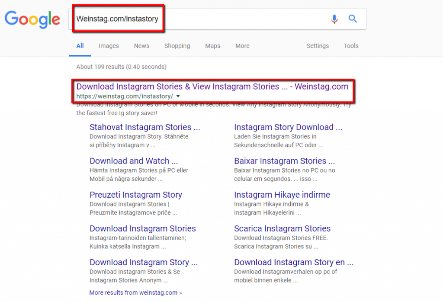Image resolution: width=443 pixels, height=302 pixels.
Task: Click the magnifying glass search icon
Action: (x=353, y=19)
